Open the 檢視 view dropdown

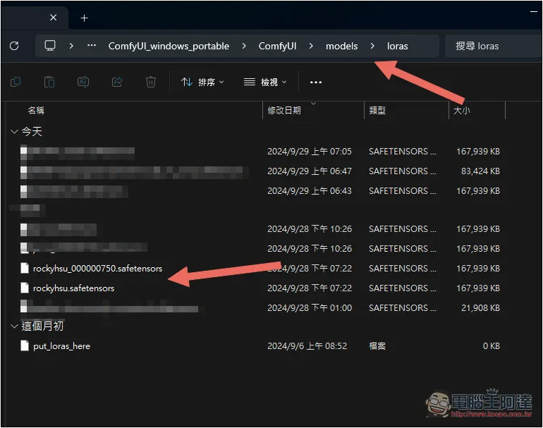pyautogui.click(x=265, y=82)
